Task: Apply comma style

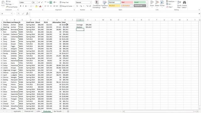Action: [x=84, y=6]
